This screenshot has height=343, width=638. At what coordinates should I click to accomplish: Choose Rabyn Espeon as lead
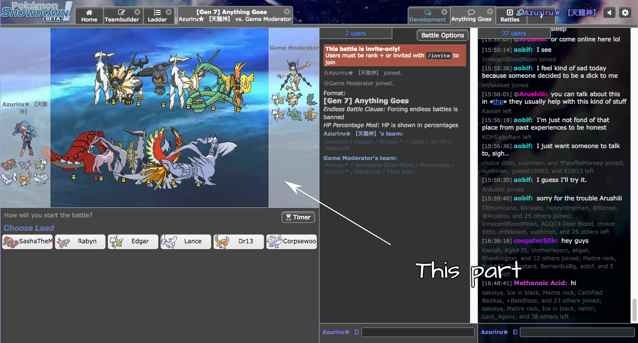click(x=80, y=242)
